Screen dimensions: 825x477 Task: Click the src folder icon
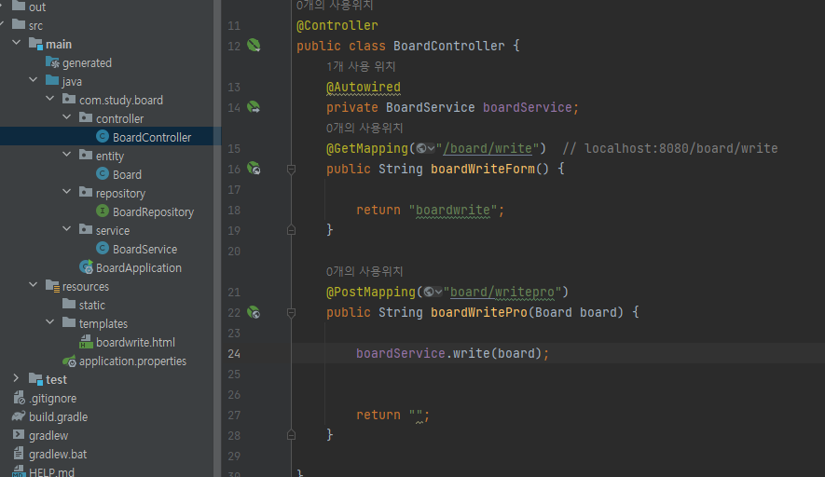19,24
